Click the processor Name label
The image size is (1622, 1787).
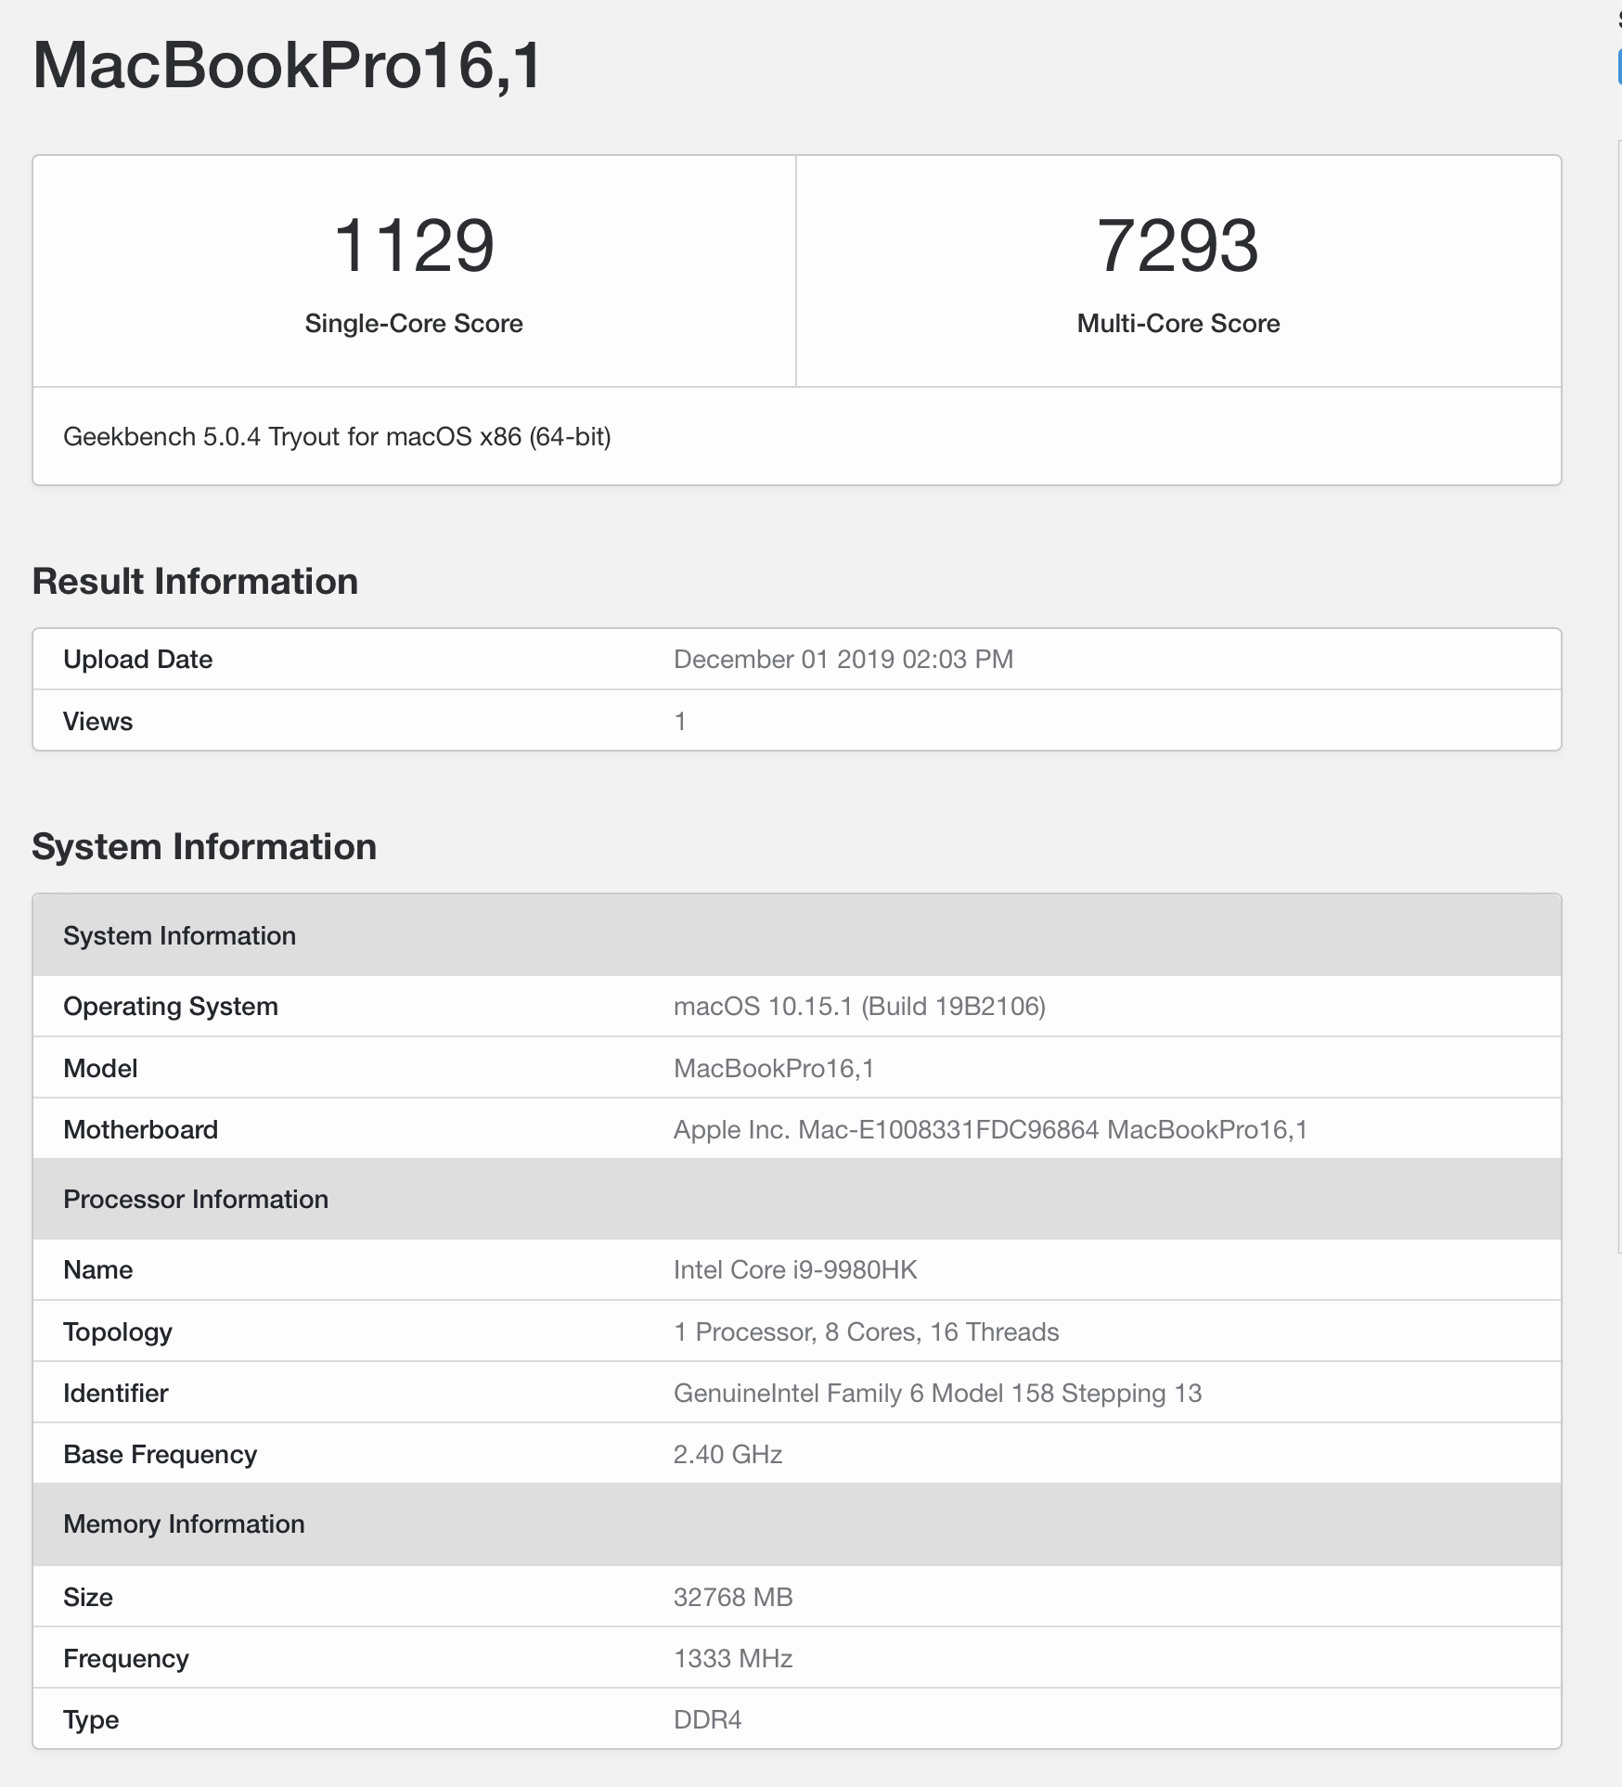(x=97, y=1269)
